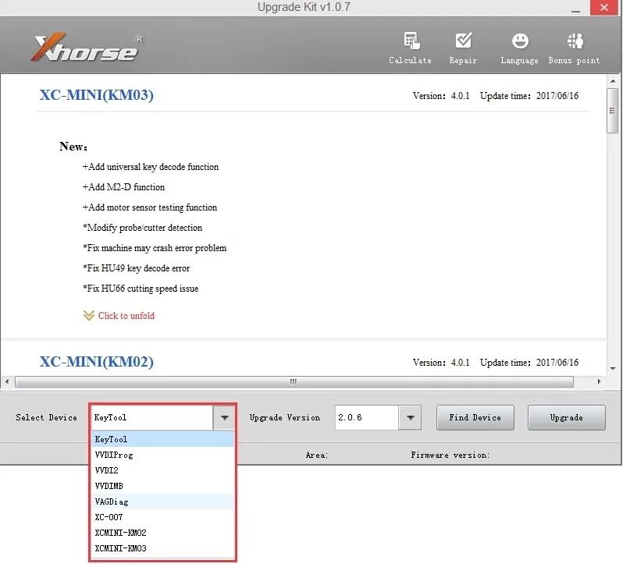Click "+Add motor sensor testing function" text
This screenshot has height=567, width=623.
(150, 207)
